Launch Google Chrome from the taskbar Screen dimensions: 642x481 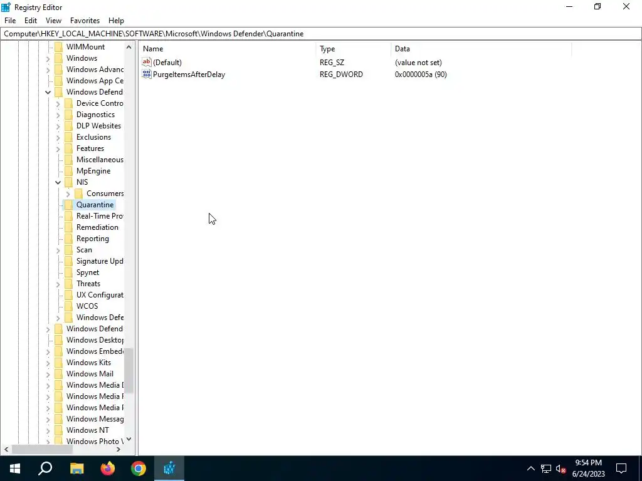point(139,468)
